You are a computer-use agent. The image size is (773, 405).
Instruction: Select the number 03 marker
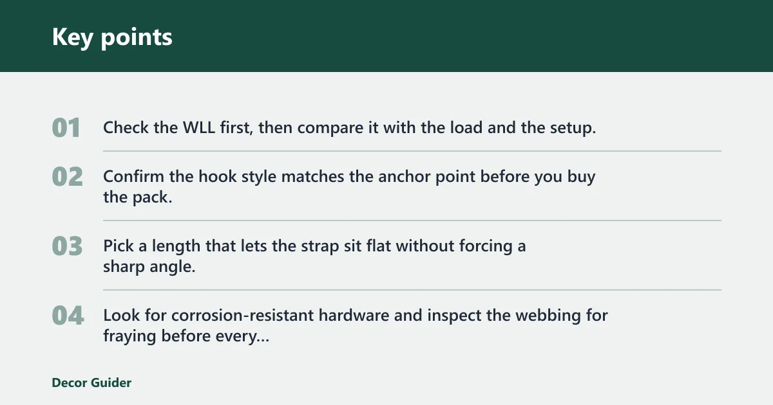tap(68, 246)
